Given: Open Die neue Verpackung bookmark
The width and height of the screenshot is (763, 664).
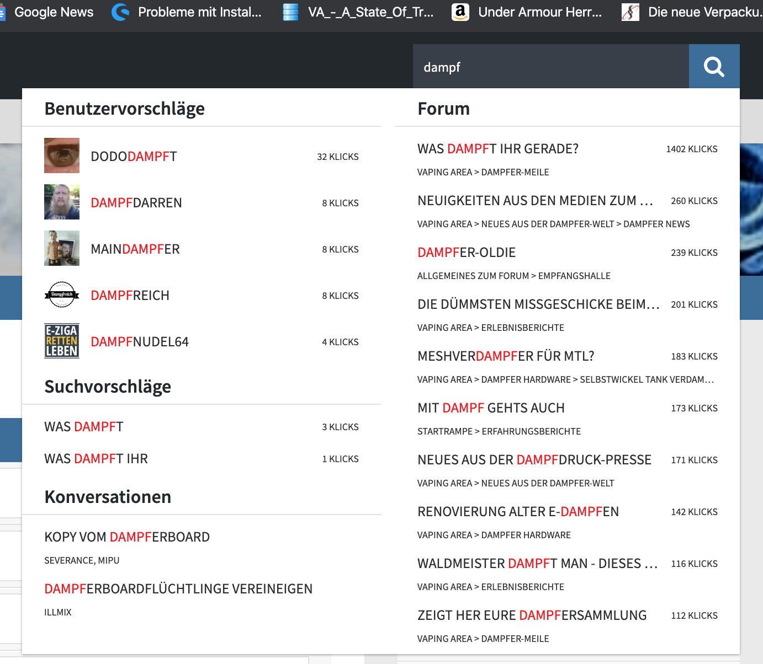Looking at the screenshot, I should click(696, 12).
